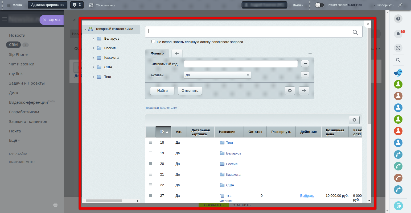
Task: Click the search magnifier icon in catalog search
Action: (x=355, y=32)
